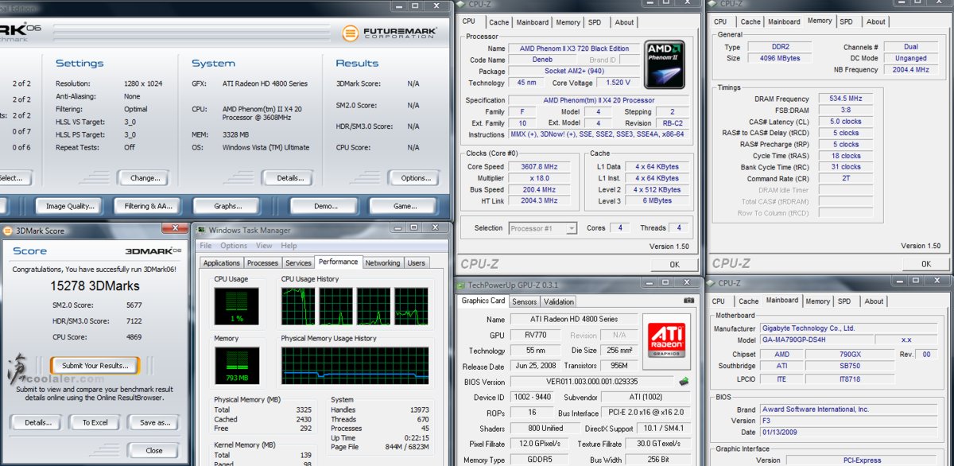
Task: Click the Demo button in 3DMark06
Action: (x=325, y=206)
